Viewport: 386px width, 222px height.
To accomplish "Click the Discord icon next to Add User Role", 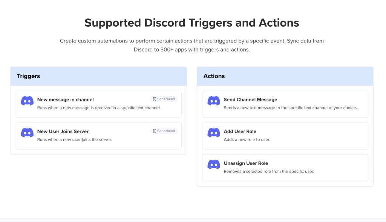I will 213,133.
